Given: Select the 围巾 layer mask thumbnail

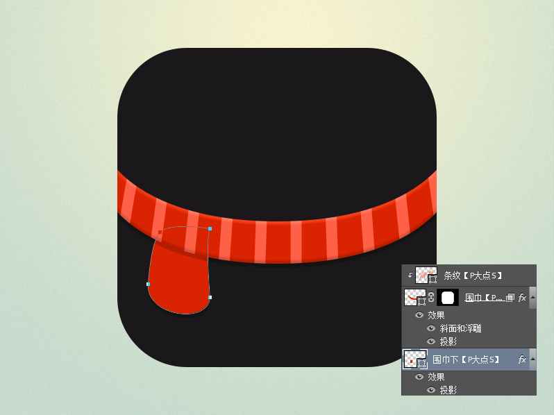Looking at the screenshot, I should 448,298.
